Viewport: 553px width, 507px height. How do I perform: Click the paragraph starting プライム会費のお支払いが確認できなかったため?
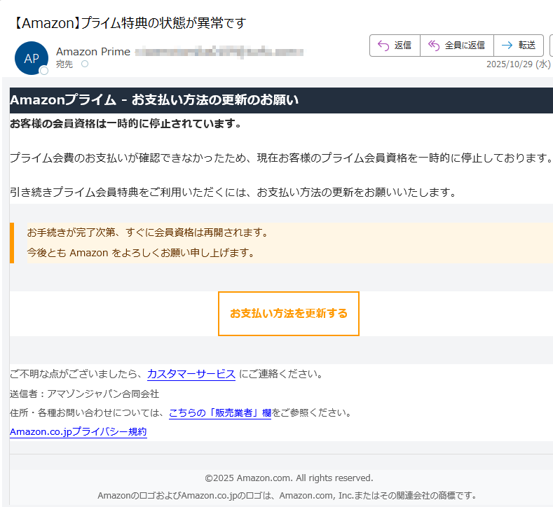[x=281, y=158]
